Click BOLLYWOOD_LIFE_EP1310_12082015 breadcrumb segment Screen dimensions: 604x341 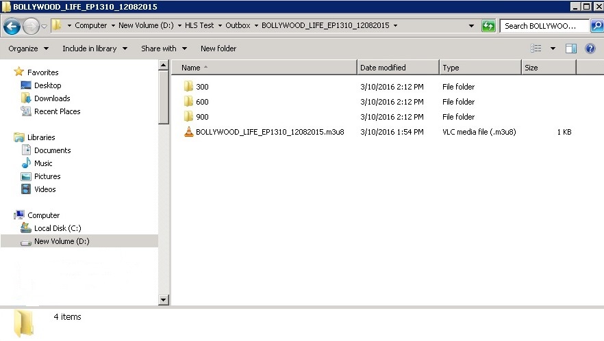point(325,25)
